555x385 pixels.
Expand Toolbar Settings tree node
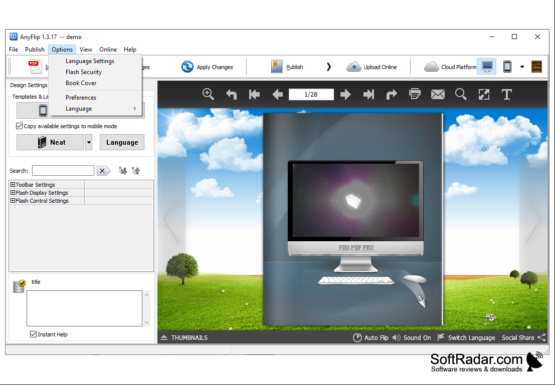click(13, 185)
